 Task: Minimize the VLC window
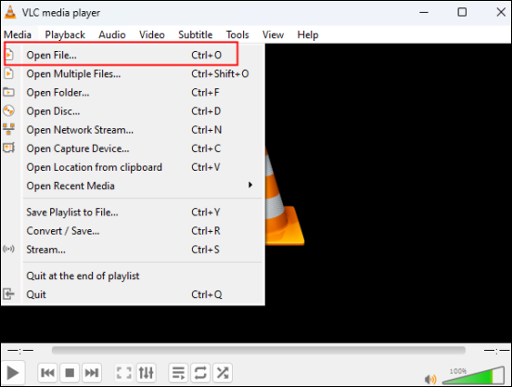(424, 12)
